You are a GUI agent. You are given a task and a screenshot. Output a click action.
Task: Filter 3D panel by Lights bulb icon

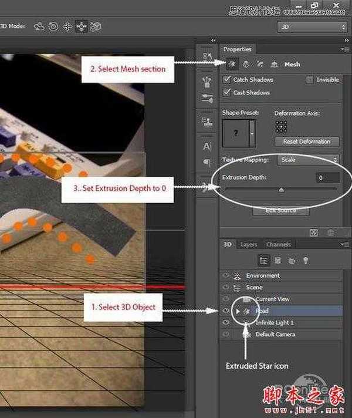pyautogui.click(x=305, y=260)
